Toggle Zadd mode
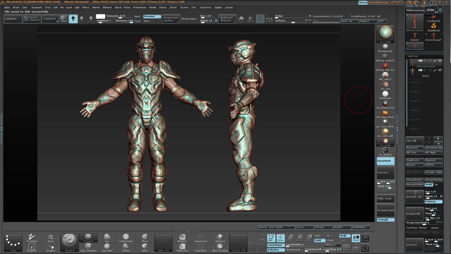The height and width of the screenshot is (254, 451). point(319,240)
